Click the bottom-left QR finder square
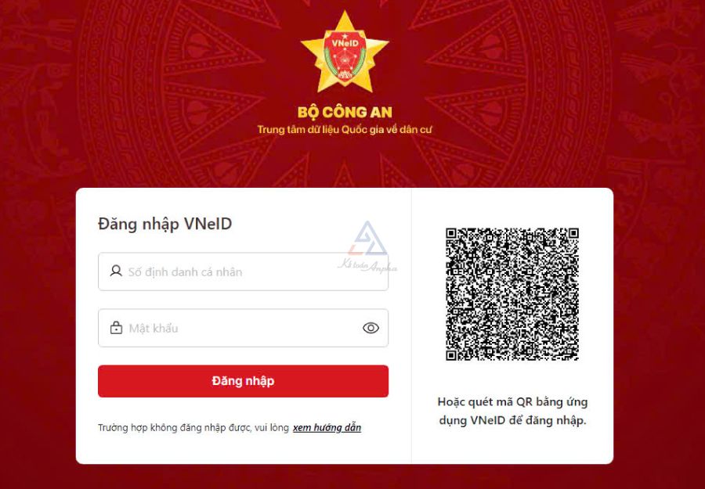Viewport: 705px width, 489px height. 451,354
